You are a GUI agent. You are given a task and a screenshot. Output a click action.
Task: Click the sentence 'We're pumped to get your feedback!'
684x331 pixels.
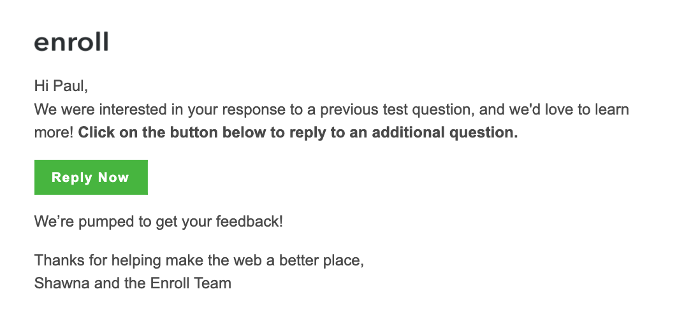[x=158, y=222]
